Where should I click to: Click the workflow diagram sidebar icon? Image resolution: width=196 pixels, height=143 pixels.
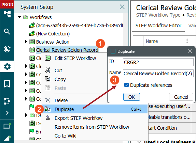[x=7, y=101]
